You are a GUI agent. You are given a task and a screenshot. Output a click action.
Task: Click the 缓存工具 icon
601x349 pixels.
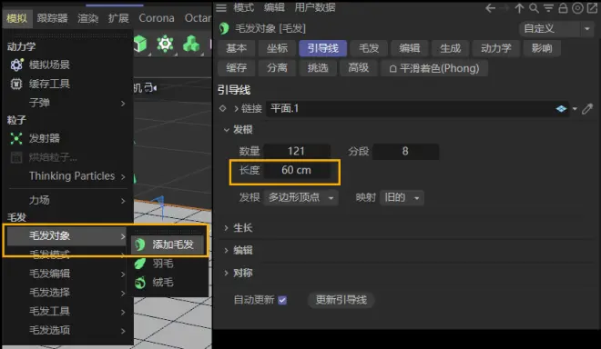pyautogui.click(x=16, y=84)
